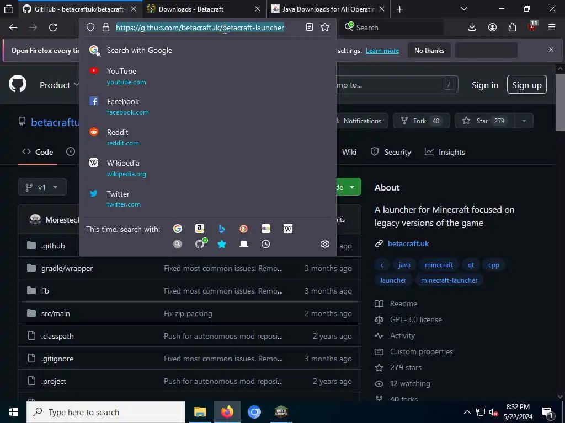Switch to Java Downloads tab
The width and height of the screenshot is (565, 423).
328,9
